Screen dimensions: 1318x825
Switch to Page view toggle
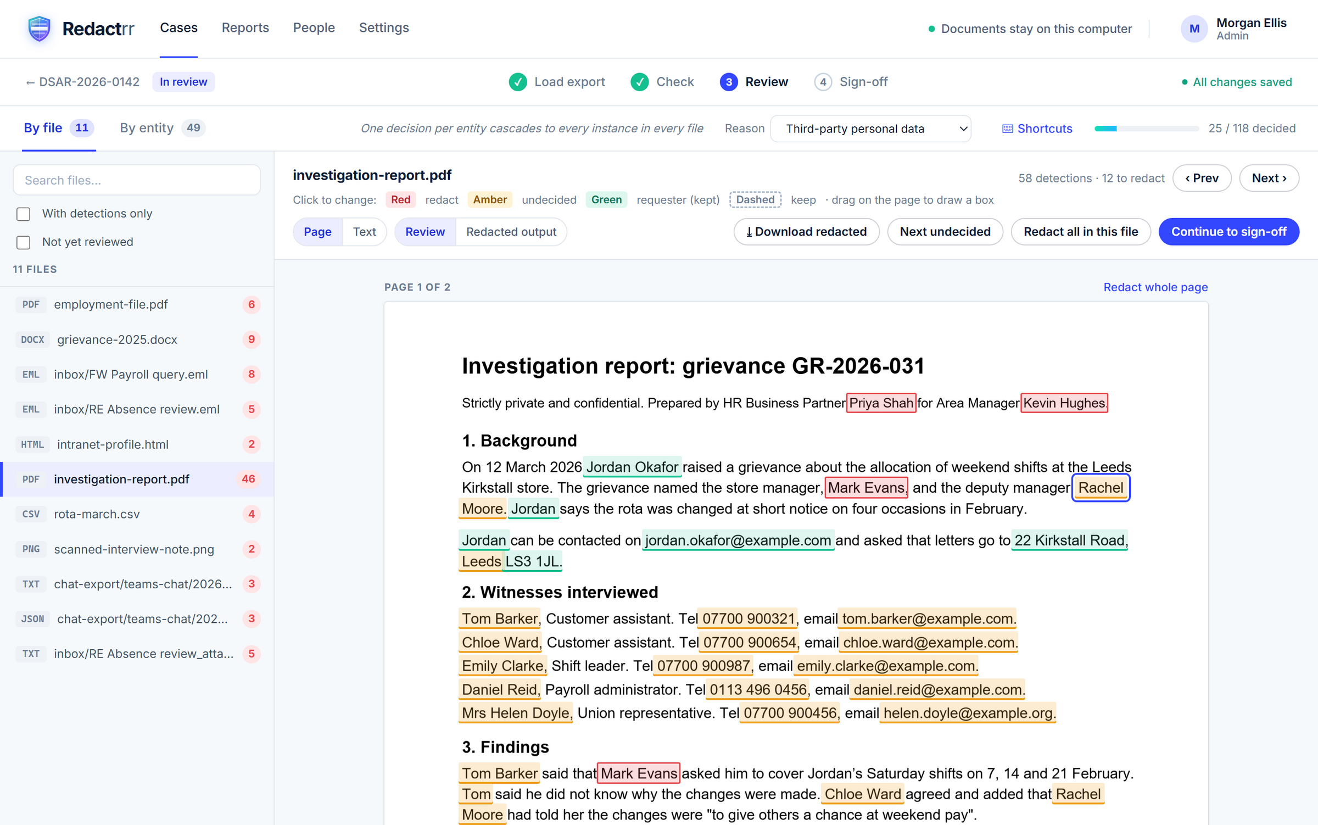coord(317,232)
